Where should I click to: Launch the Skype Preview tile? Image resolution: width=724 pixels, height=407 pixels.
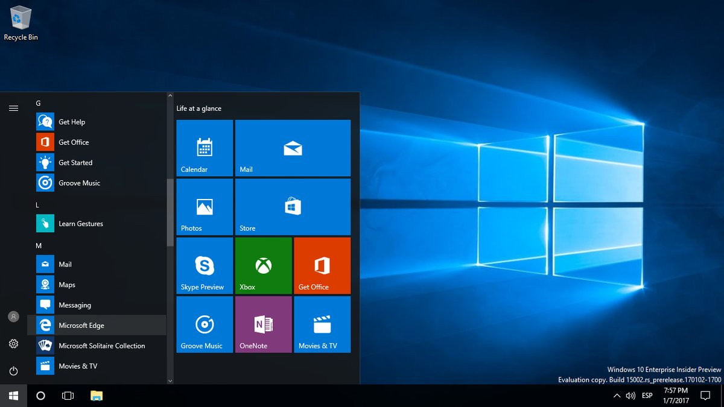point(205,266)
